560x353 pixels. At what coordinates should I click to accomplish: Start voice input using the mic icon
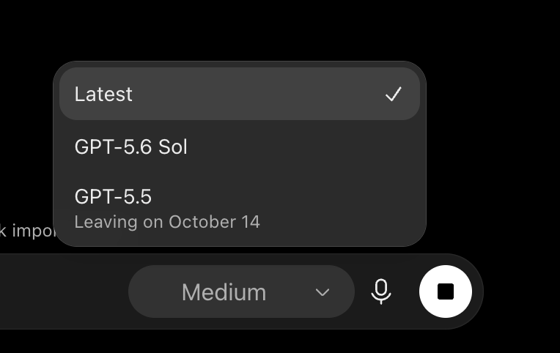click(x=381, y=291)
